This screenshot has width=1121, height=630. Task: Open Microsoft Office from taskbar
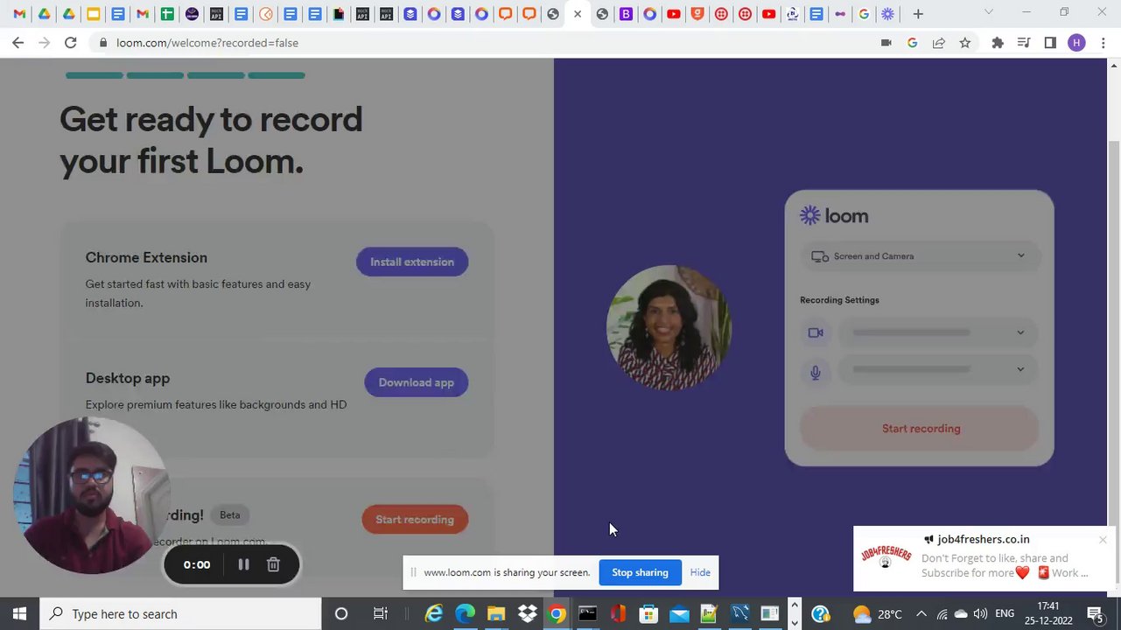pyautogui.click(x=618, y=614)
